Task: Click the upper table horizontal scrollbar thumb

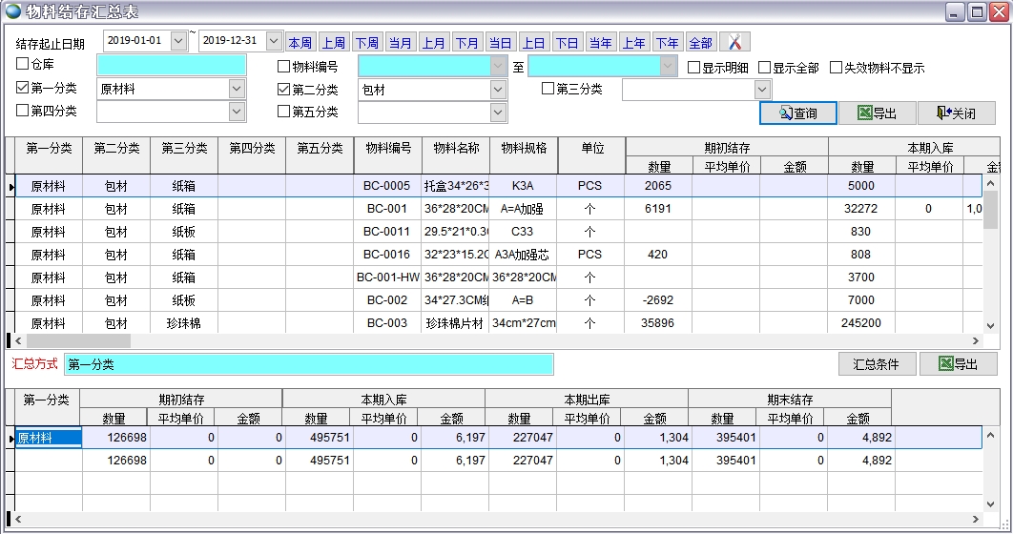Action: coord(76,340)
